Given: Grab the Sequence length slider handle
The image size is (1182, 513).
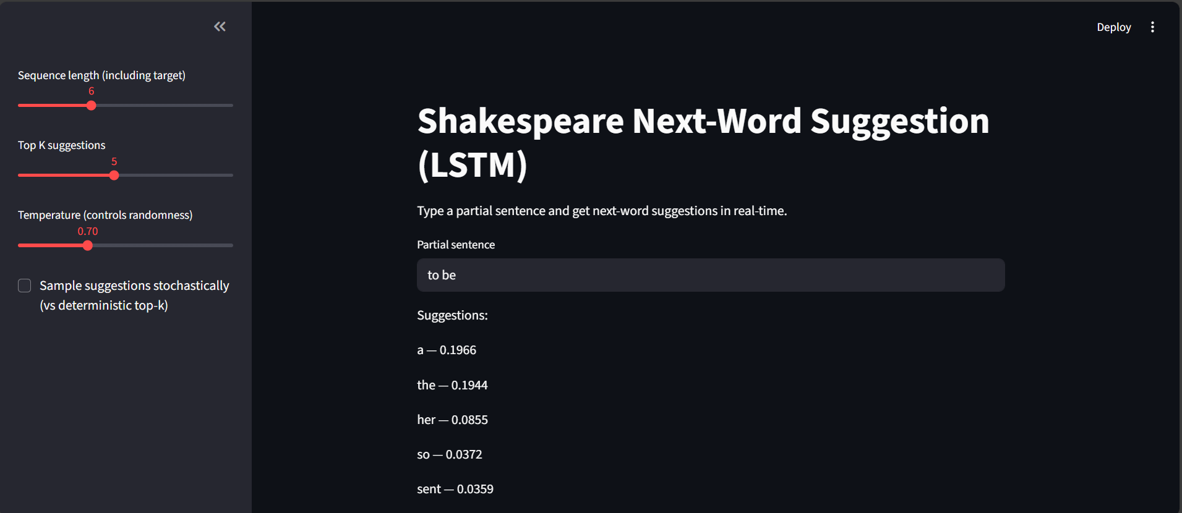Looking at the screenshot, I should [x=91, y=105].
